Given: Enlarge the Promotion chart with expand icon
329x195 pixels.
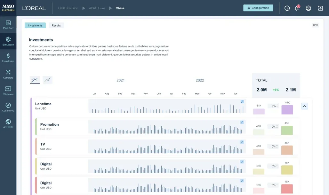Looking at the screenshot, I should click(x=242, y=122).
